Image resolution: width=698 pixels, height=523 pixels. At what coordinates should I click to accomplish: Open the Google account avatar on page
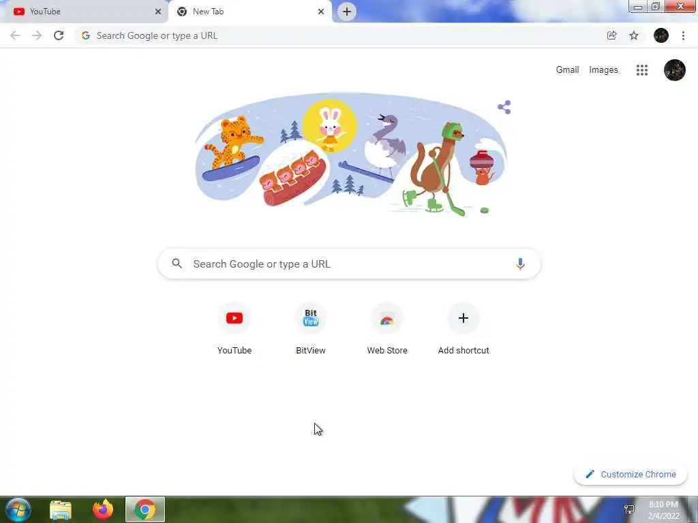click(x=675, y=70)
